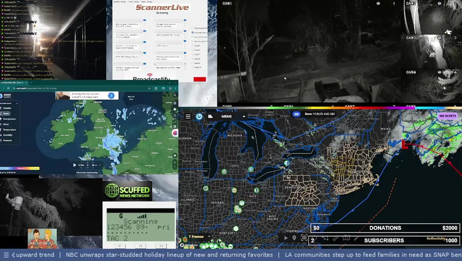Zoom out on Zoom Earth map
462x261 pixels.
point(175,166)
